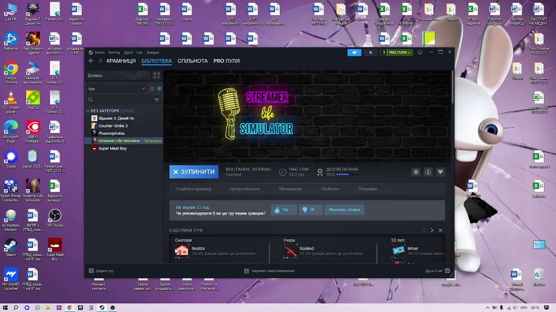Open the Вигляд menu

[114, 52]
